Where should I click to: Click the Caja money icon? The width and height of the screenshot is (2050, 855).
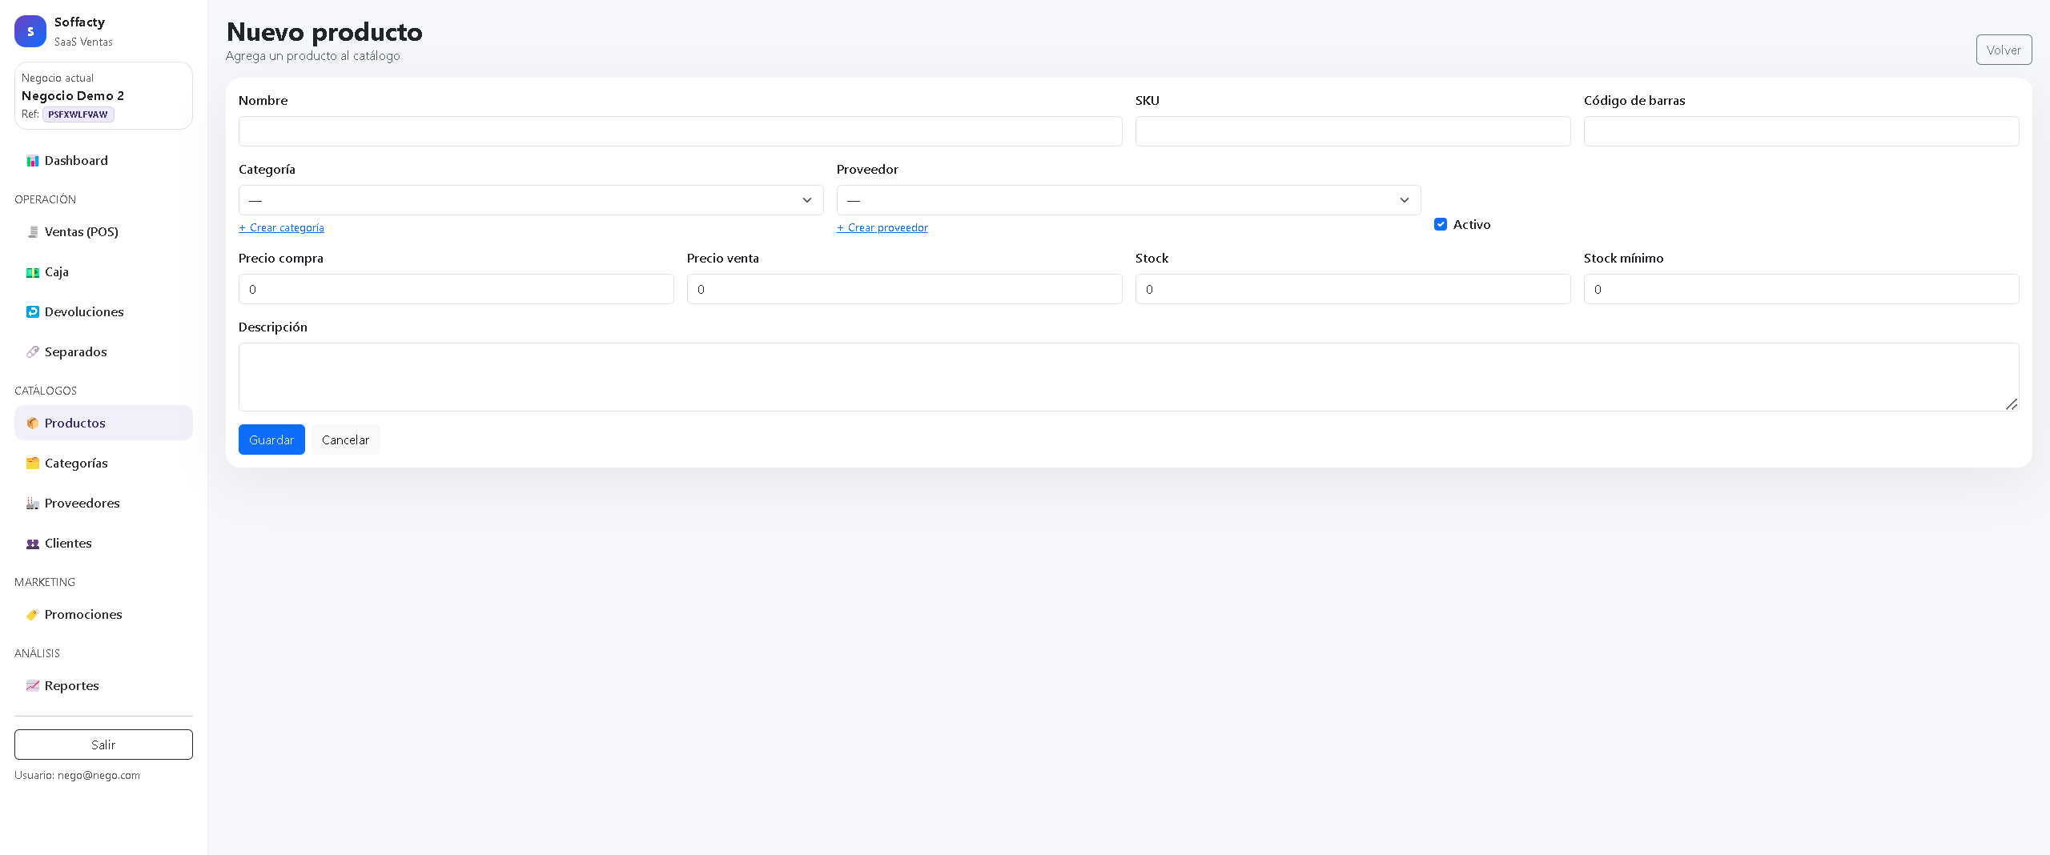[x=32, y=272]
